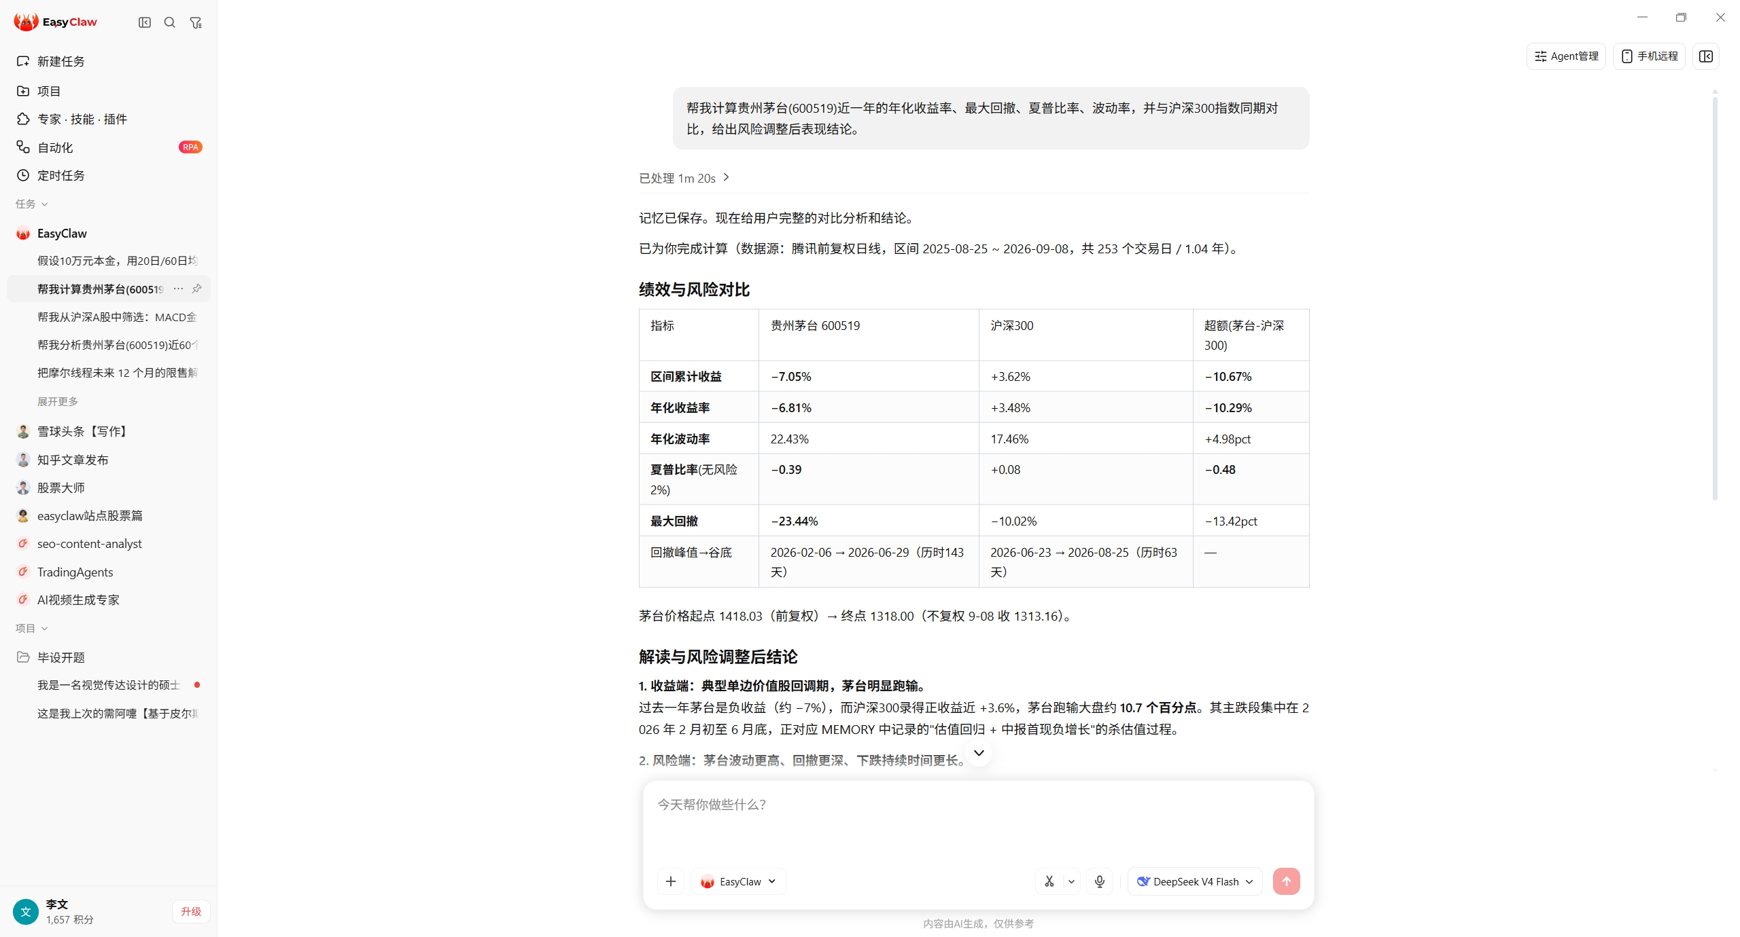
Task: Open the task filter icon
Action: [x=196, y=22]
